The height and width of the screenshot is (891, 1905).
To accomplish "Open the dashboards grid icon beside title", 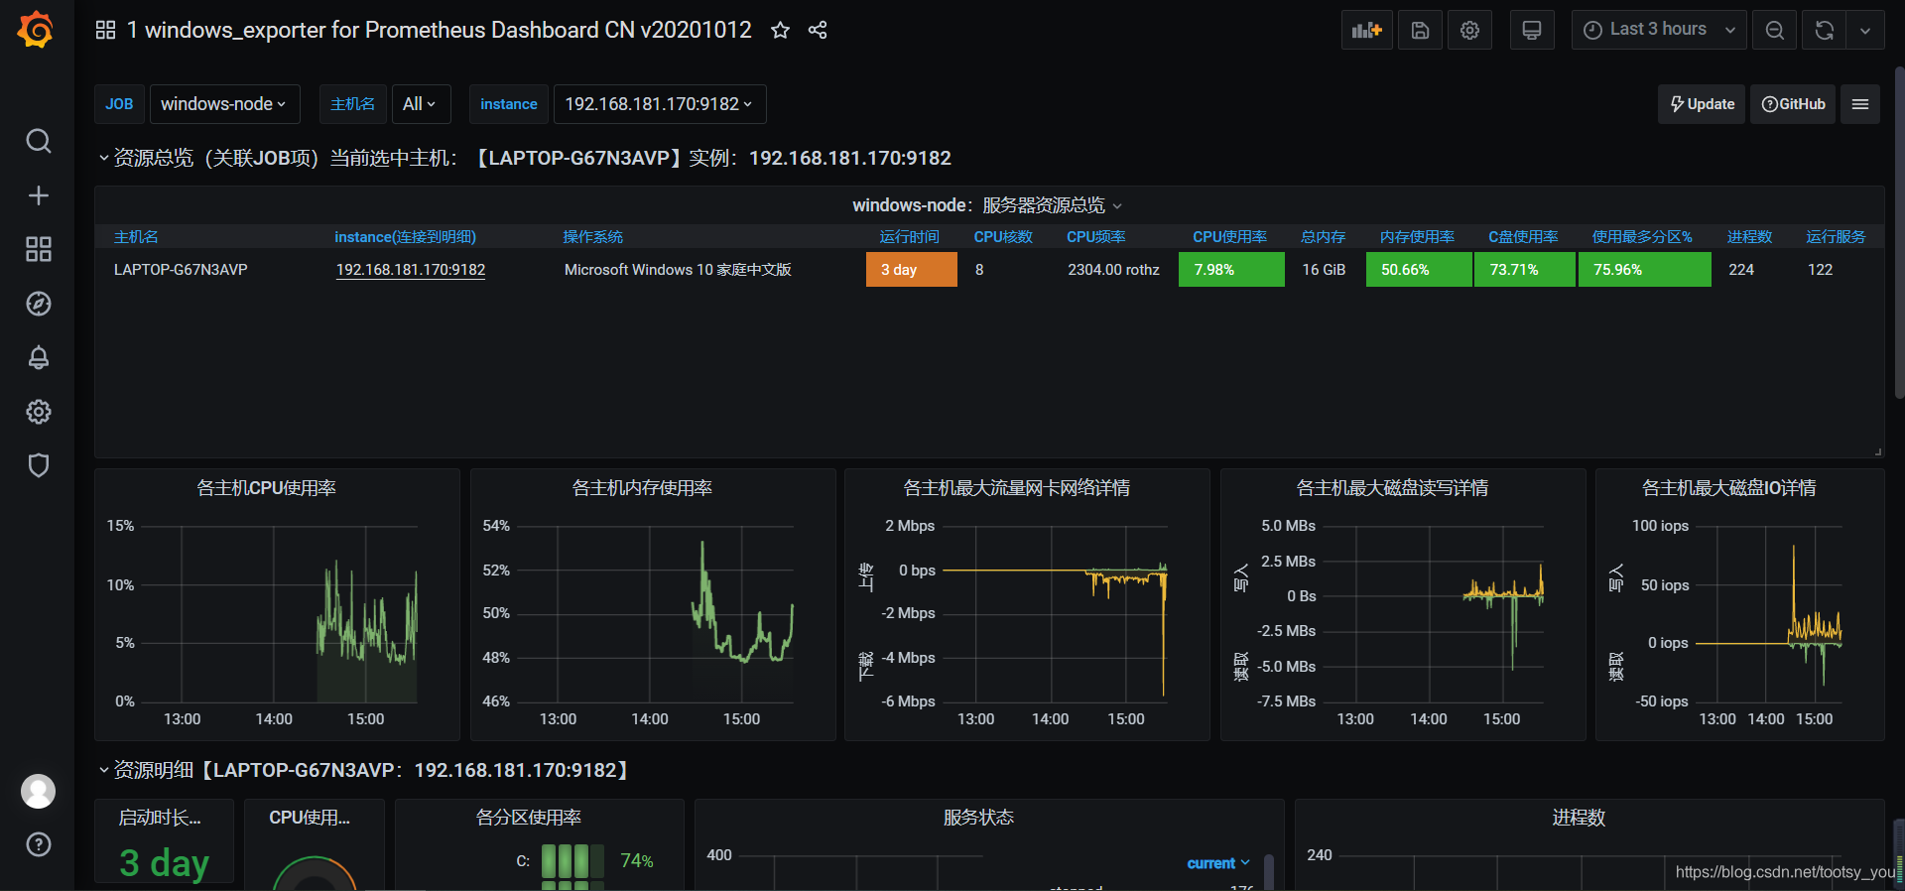I will tap(105, 30).
